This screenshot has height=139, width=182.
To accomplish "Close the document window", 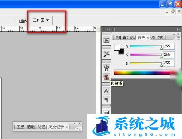I will (x=179, y=11).
